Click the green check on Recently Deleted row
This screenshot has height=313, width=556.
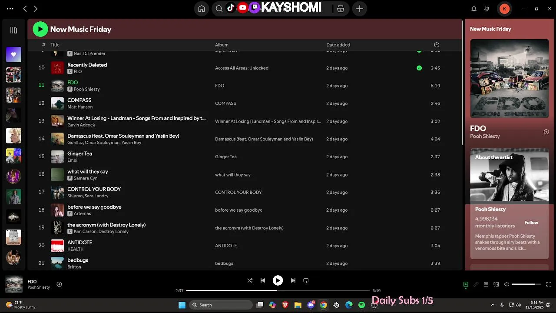pos(419,68)
